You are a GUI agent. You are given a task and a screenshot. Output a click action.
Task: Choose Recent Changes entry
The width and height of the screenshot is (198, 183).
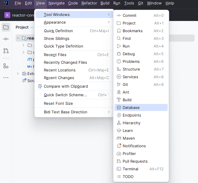click(x=74, y=78)
